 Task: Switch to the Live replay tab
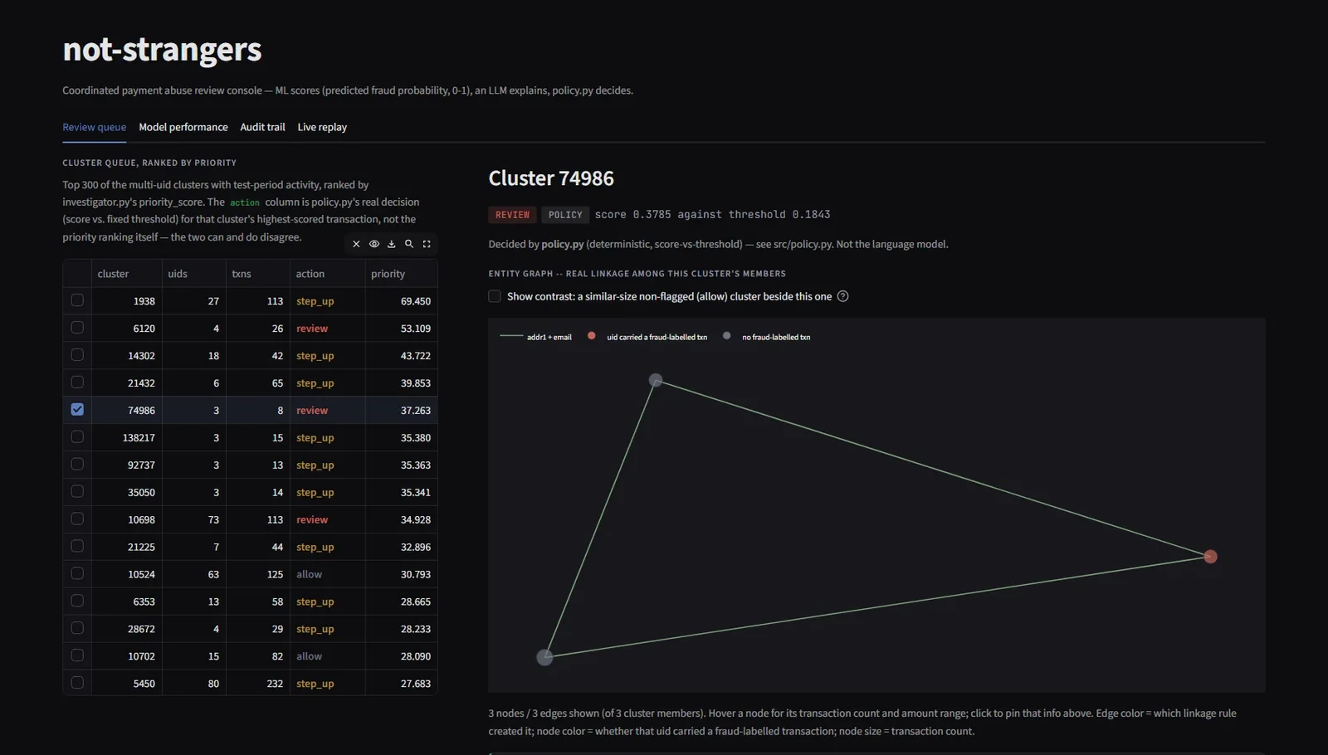[x=322, y=127]
